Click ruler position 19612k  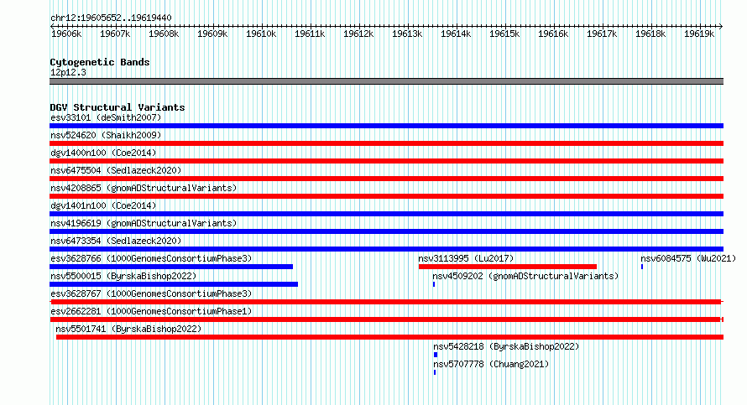[x=358, y=34]
